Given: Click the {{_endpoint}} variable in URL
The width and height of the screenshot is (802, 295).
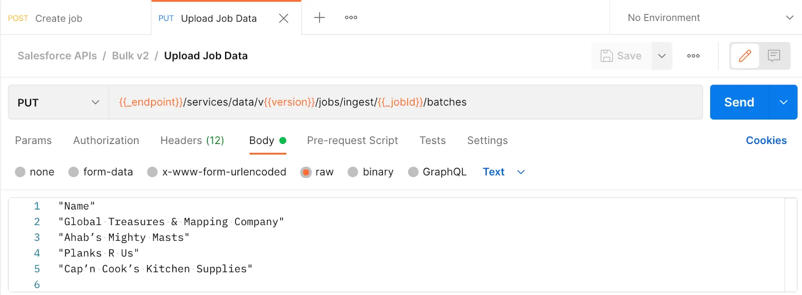Looking at the screenshot, I should click(151, 102).
